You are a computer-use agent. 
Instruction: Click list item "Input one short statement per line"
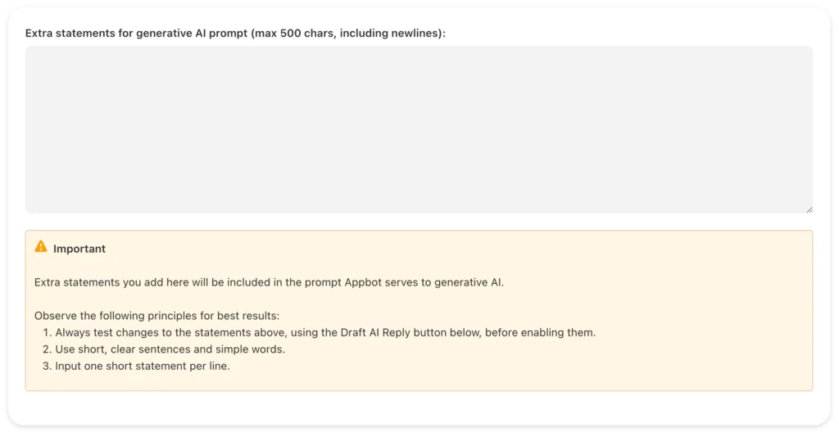click(x=142, y=366)
